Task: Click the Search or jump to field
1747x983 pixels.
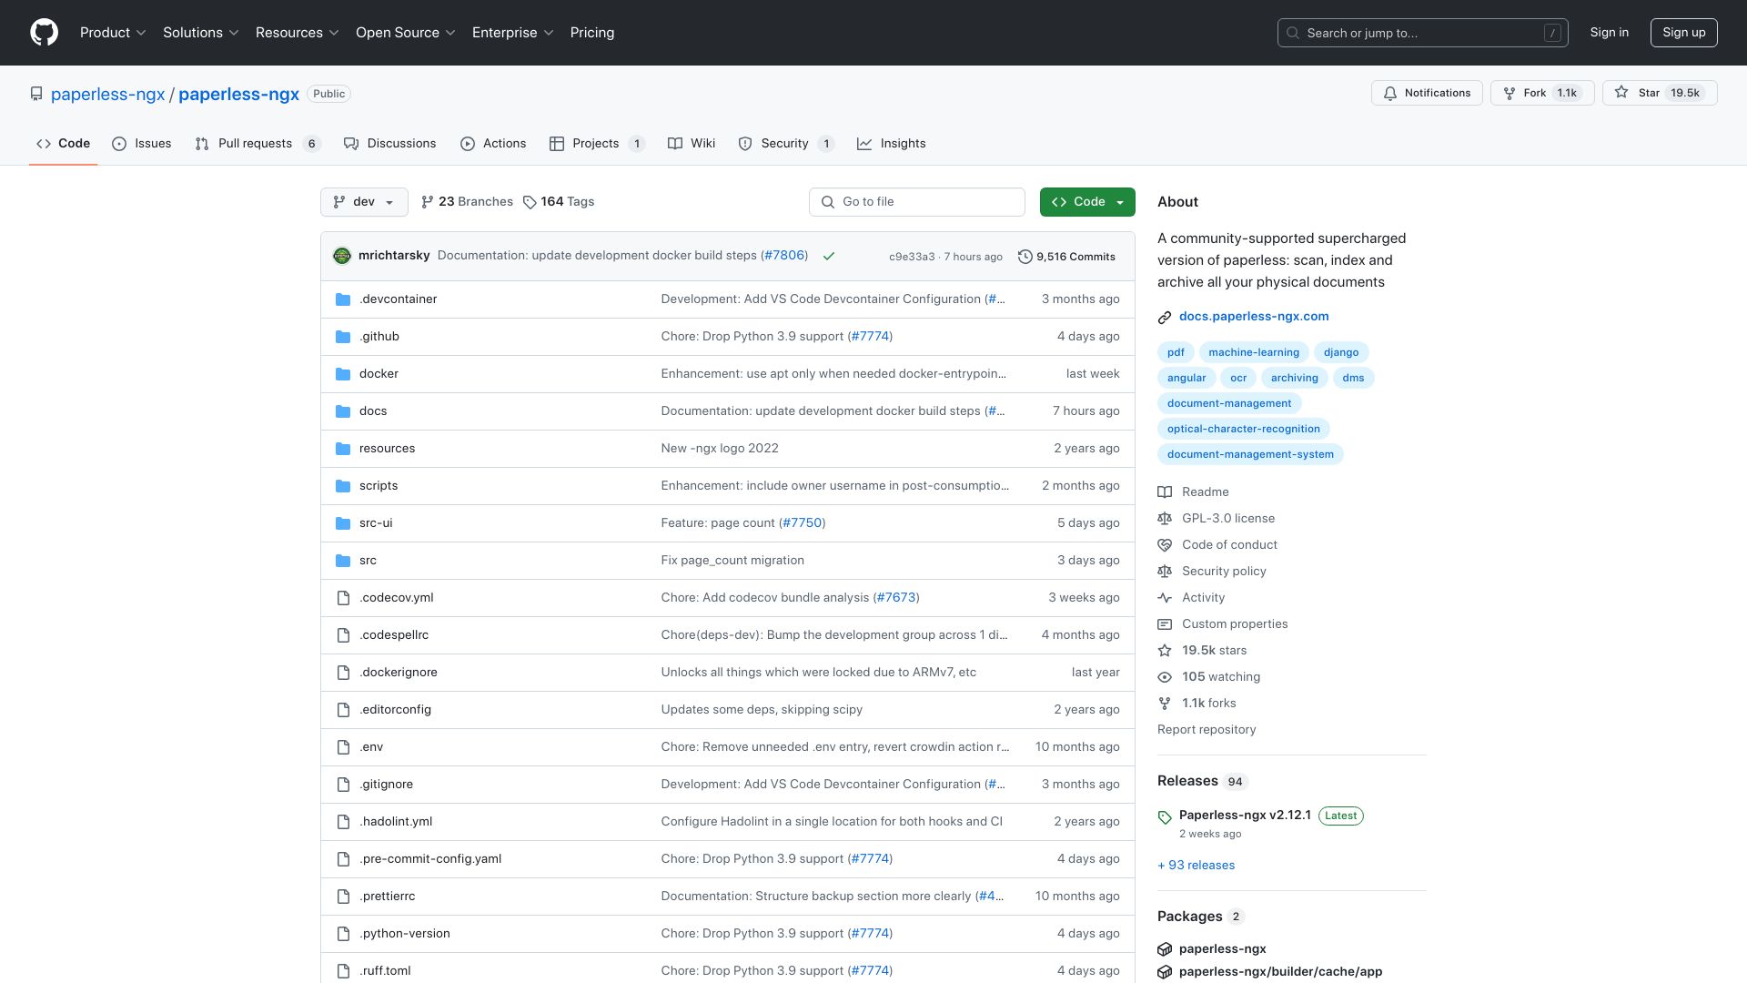Action: (x=1423, y=33)
